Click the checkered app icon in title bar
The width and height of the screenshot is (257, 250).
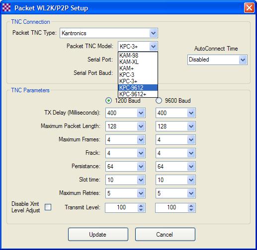(6, 7)
